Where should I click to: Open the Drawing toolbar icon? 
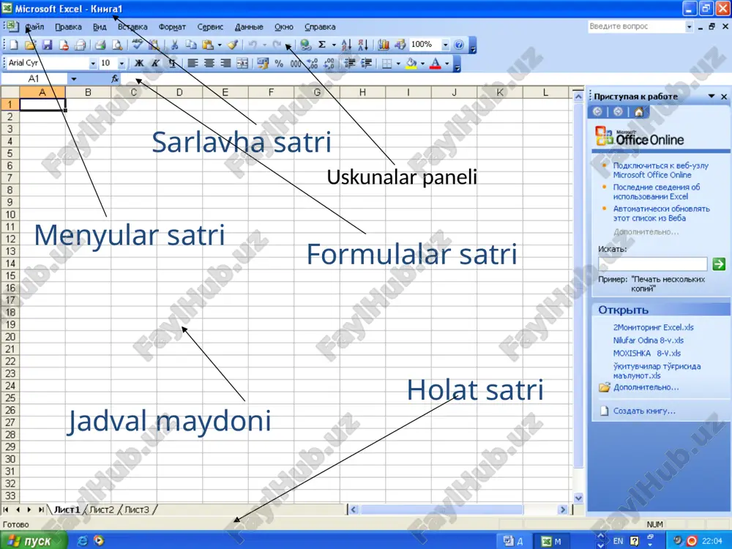click(400, 45)
